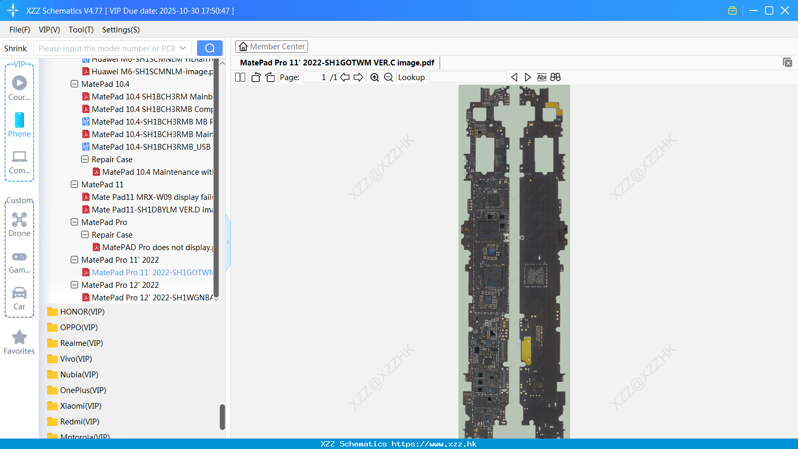This screenshot has width=798, height=449.
Task: Click the binoculars search icon
Action: [x=555, y=77]
